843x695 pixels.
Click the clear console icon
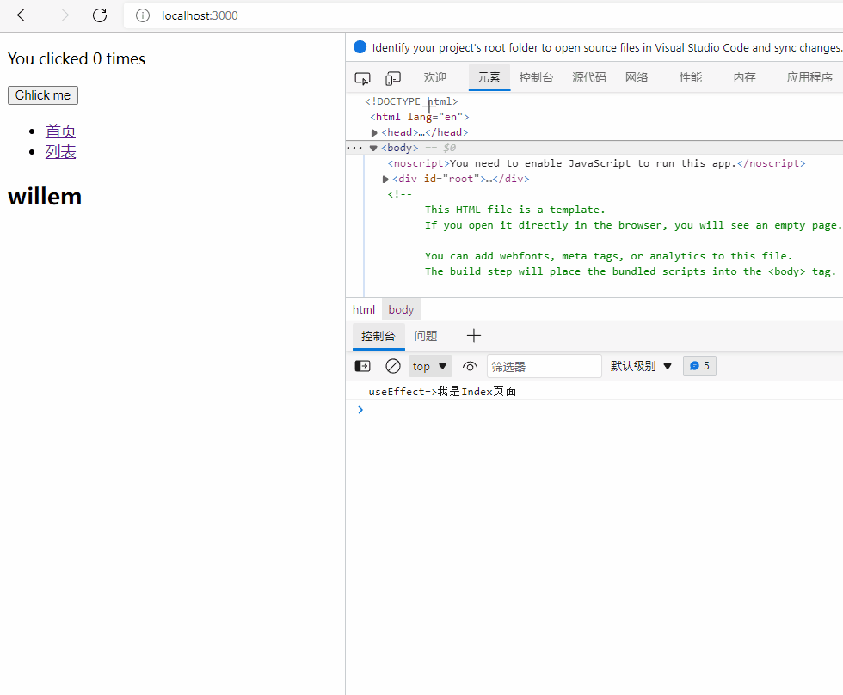(x=392, y=366)
